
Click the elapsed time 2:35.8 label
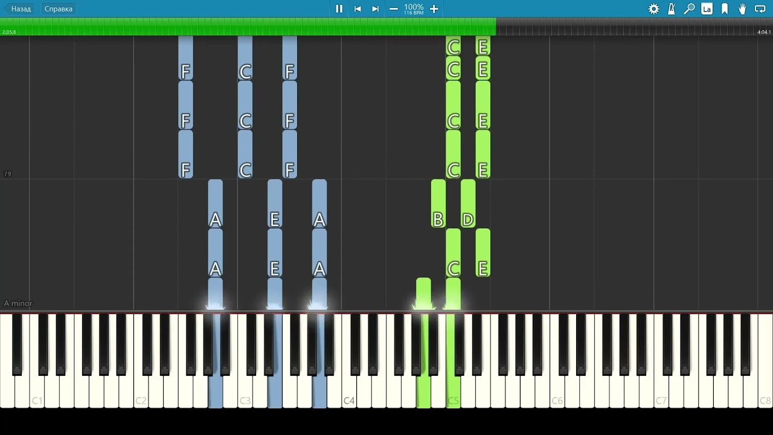9,32
